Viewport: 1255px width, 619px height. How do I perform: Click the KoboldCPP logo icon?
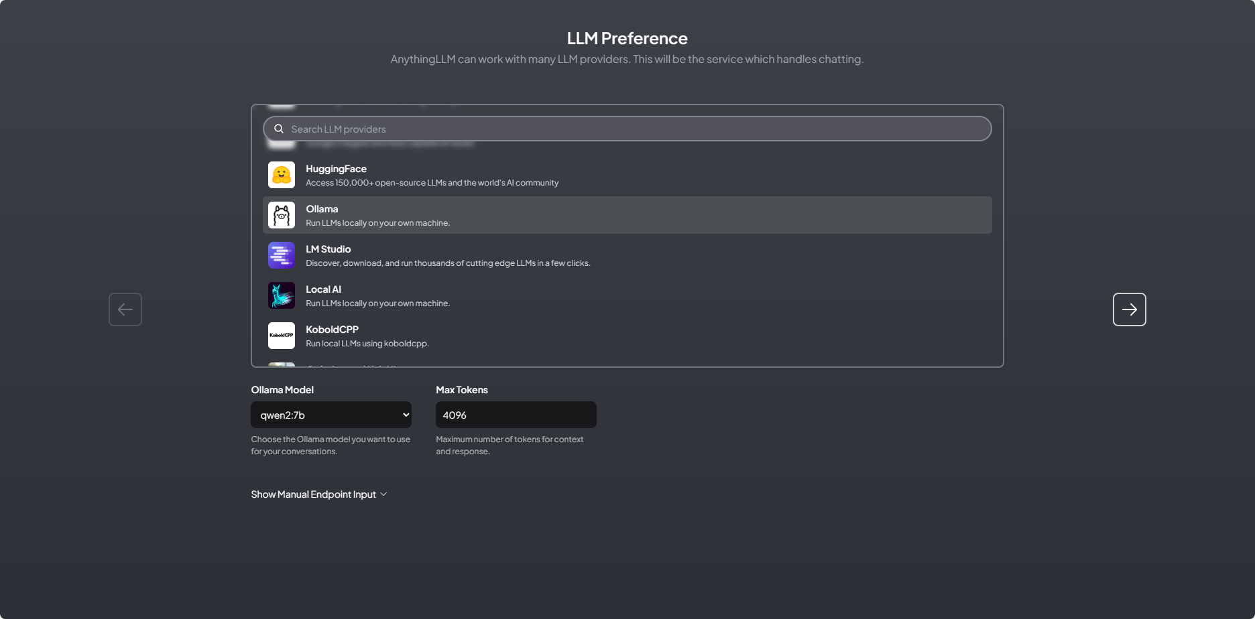pos(282,336)
